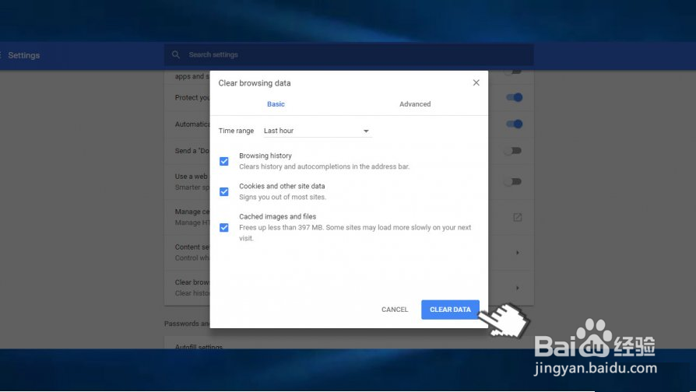Image resolution: width=696 pixels, height=392 pixels.
Task: Expand the Content settings row arrow
Action: [518, 253]
